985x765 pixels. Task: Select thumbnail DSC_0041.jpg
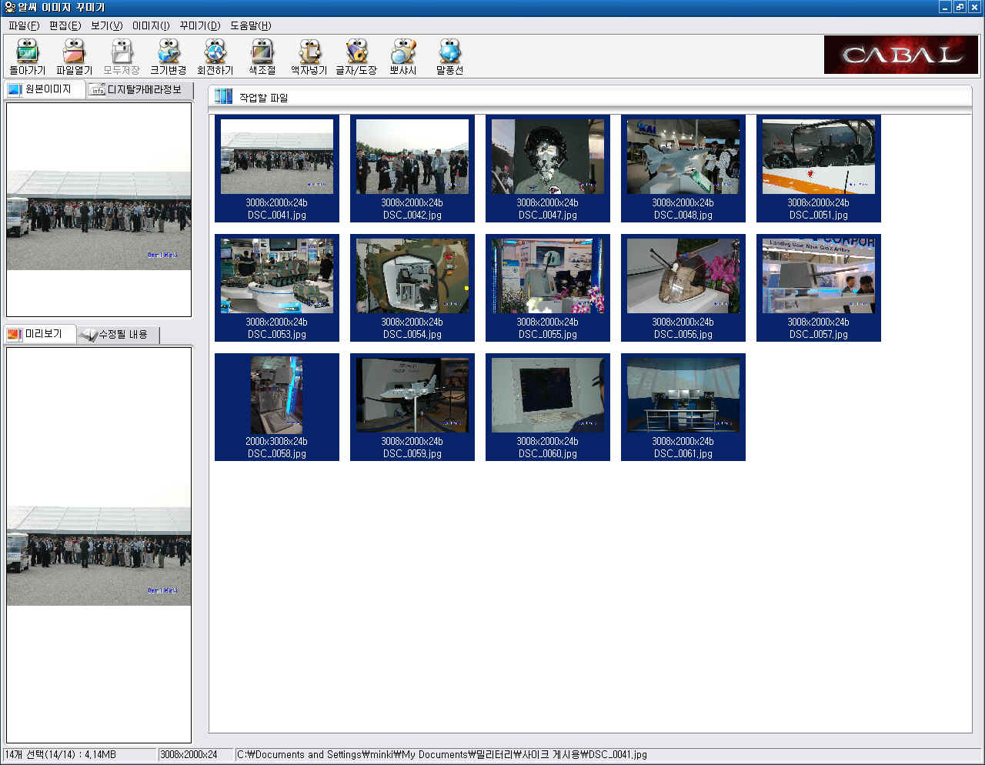(277, 169)
